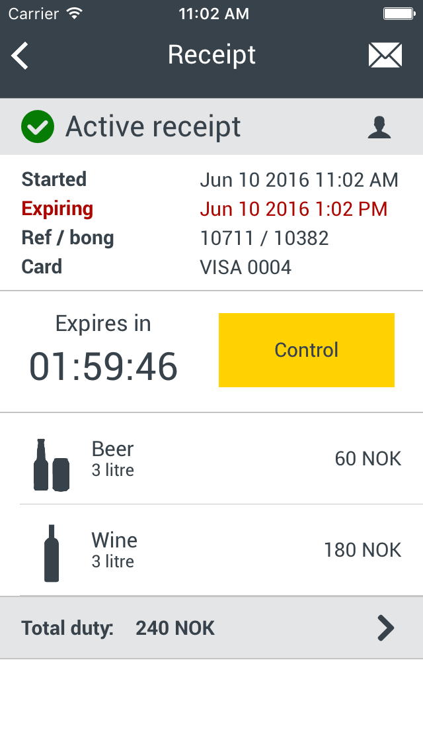423x752 pixels.
Task: Tap the red Expiring date value
Action: (293, 209)
